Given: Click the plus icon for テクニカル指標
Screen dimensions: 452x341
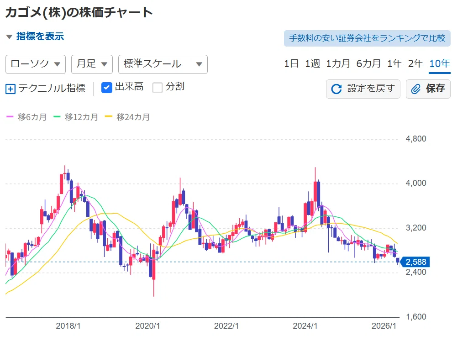Looking at the screenshot, I should [x=11, y=89].
